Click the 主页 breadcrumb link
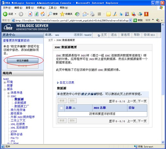166x149 pixels. tap(51, 40)
